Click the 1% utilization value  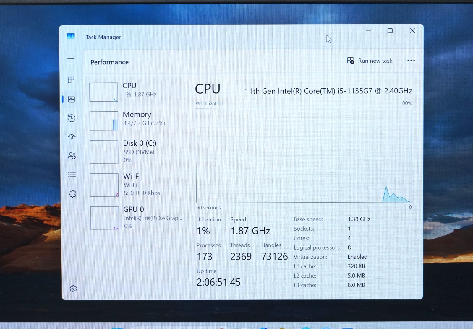coord(203,231)
